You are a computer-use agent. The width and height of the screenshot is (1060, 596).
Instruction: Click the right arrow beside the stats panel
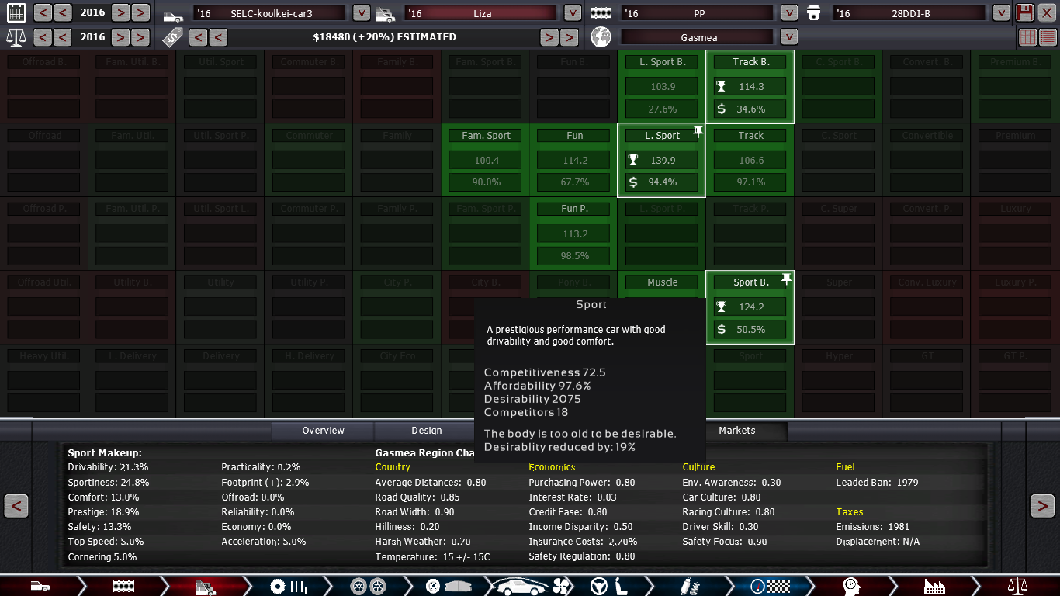point(1042,506)
